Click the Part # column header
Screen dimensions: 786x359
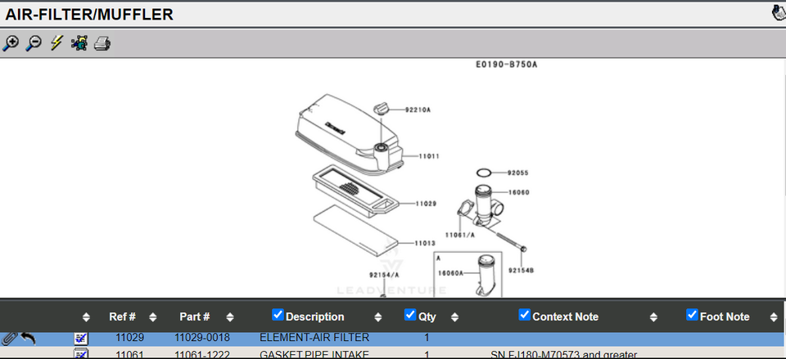coord(195,316)
